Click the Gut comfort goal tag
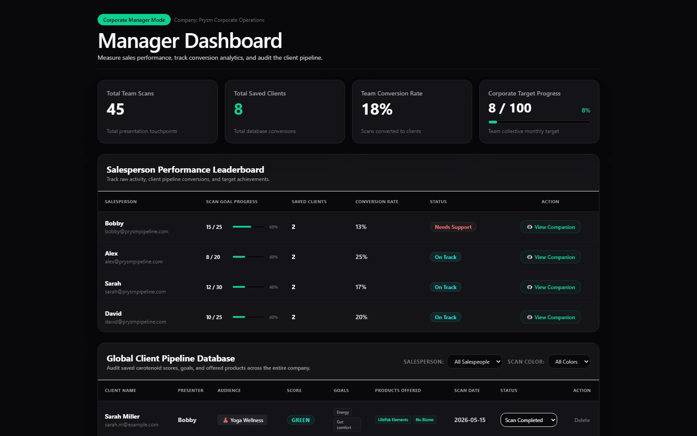The image size is (697, 436). 347,425
